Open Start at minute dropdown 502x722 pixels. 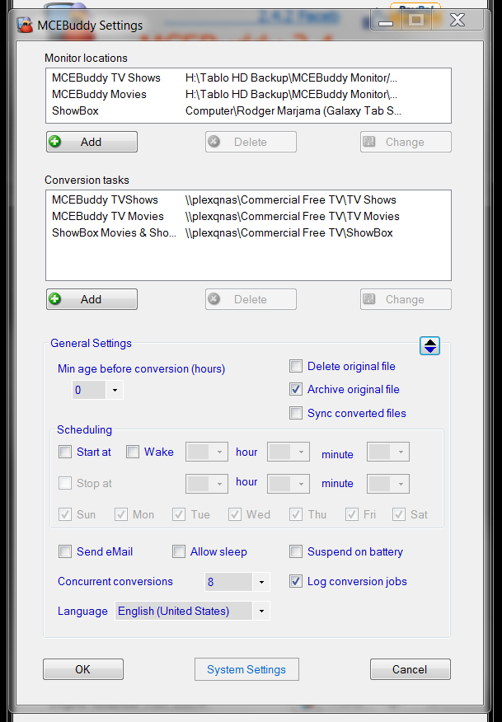tap(289, 452)
